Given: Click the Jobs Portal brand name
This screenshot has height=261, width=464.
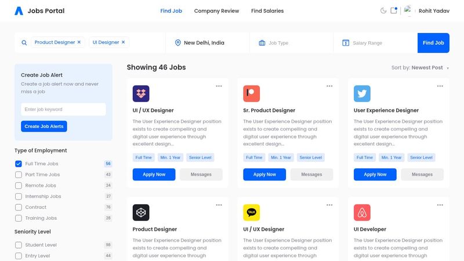Looking at the screenshot, I should (x=46, y=11).
